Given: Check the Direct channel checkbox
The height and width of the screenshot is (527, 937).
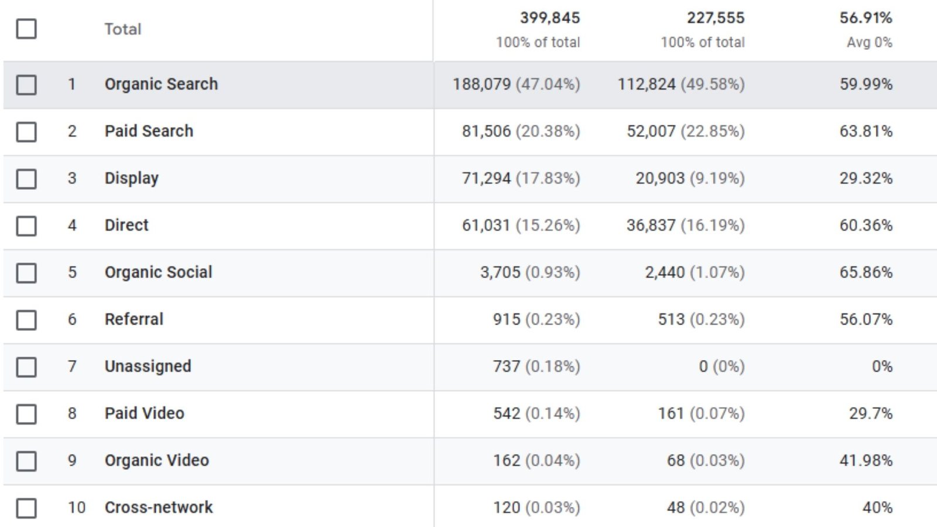Looking at the screenshot, I should coord(26,225).
